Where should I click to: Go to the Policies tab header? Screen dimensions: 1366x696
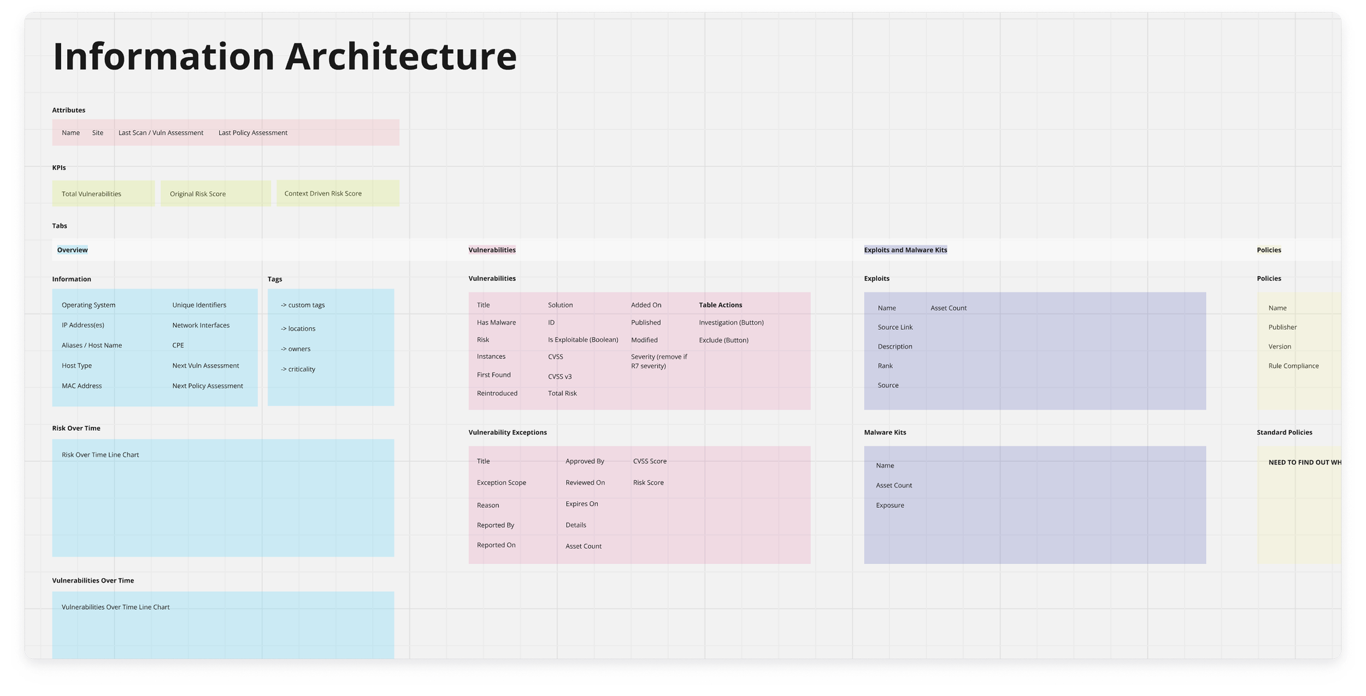pos(1268,250)
